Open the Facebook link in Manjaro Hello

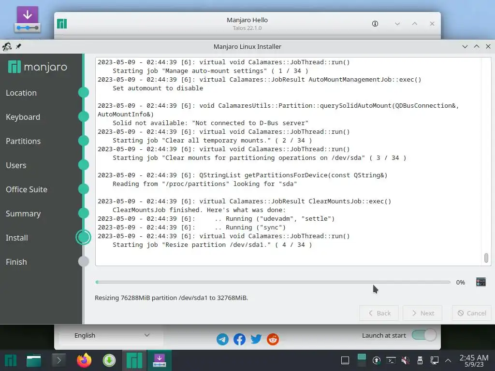point(239,340)
